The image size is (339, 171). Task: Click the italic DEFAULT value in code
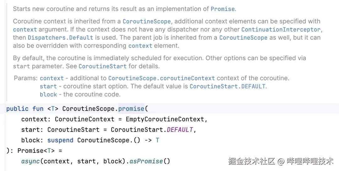tap(180, 130)
